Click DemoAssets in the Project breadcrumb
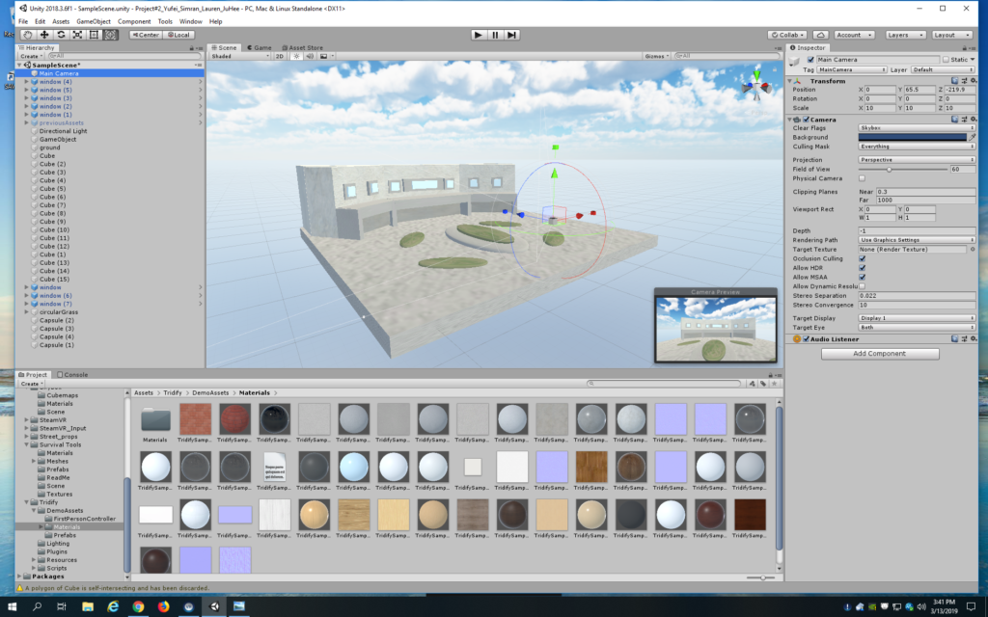The image size is (988, 617). point(210,393)
